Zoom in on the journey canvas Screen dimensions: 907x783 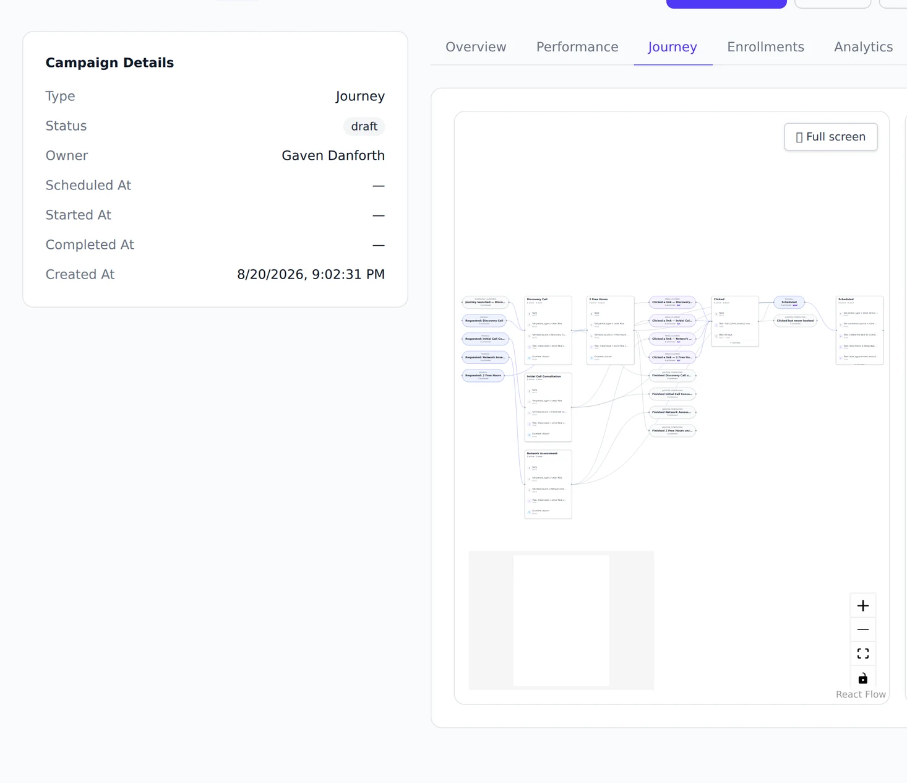click(x=863, y=605)
